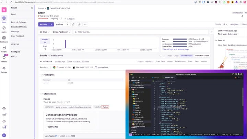Open Archive dropdown arrow

click(68, 24)
